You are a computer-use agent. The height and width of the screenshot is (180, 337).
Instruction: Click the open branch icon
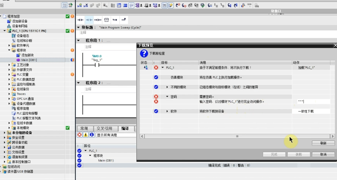pos(115,20)
